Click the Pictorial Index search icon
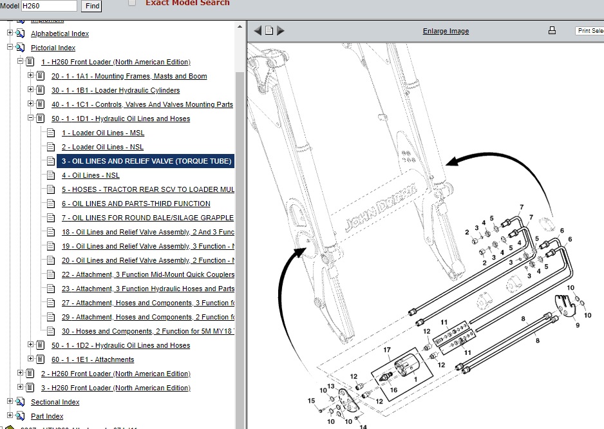 click(x=20, y=48)
